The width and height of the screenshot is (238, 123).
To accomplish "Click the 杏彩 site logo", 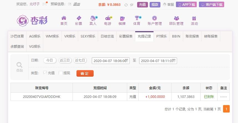I will coord(32,21).
